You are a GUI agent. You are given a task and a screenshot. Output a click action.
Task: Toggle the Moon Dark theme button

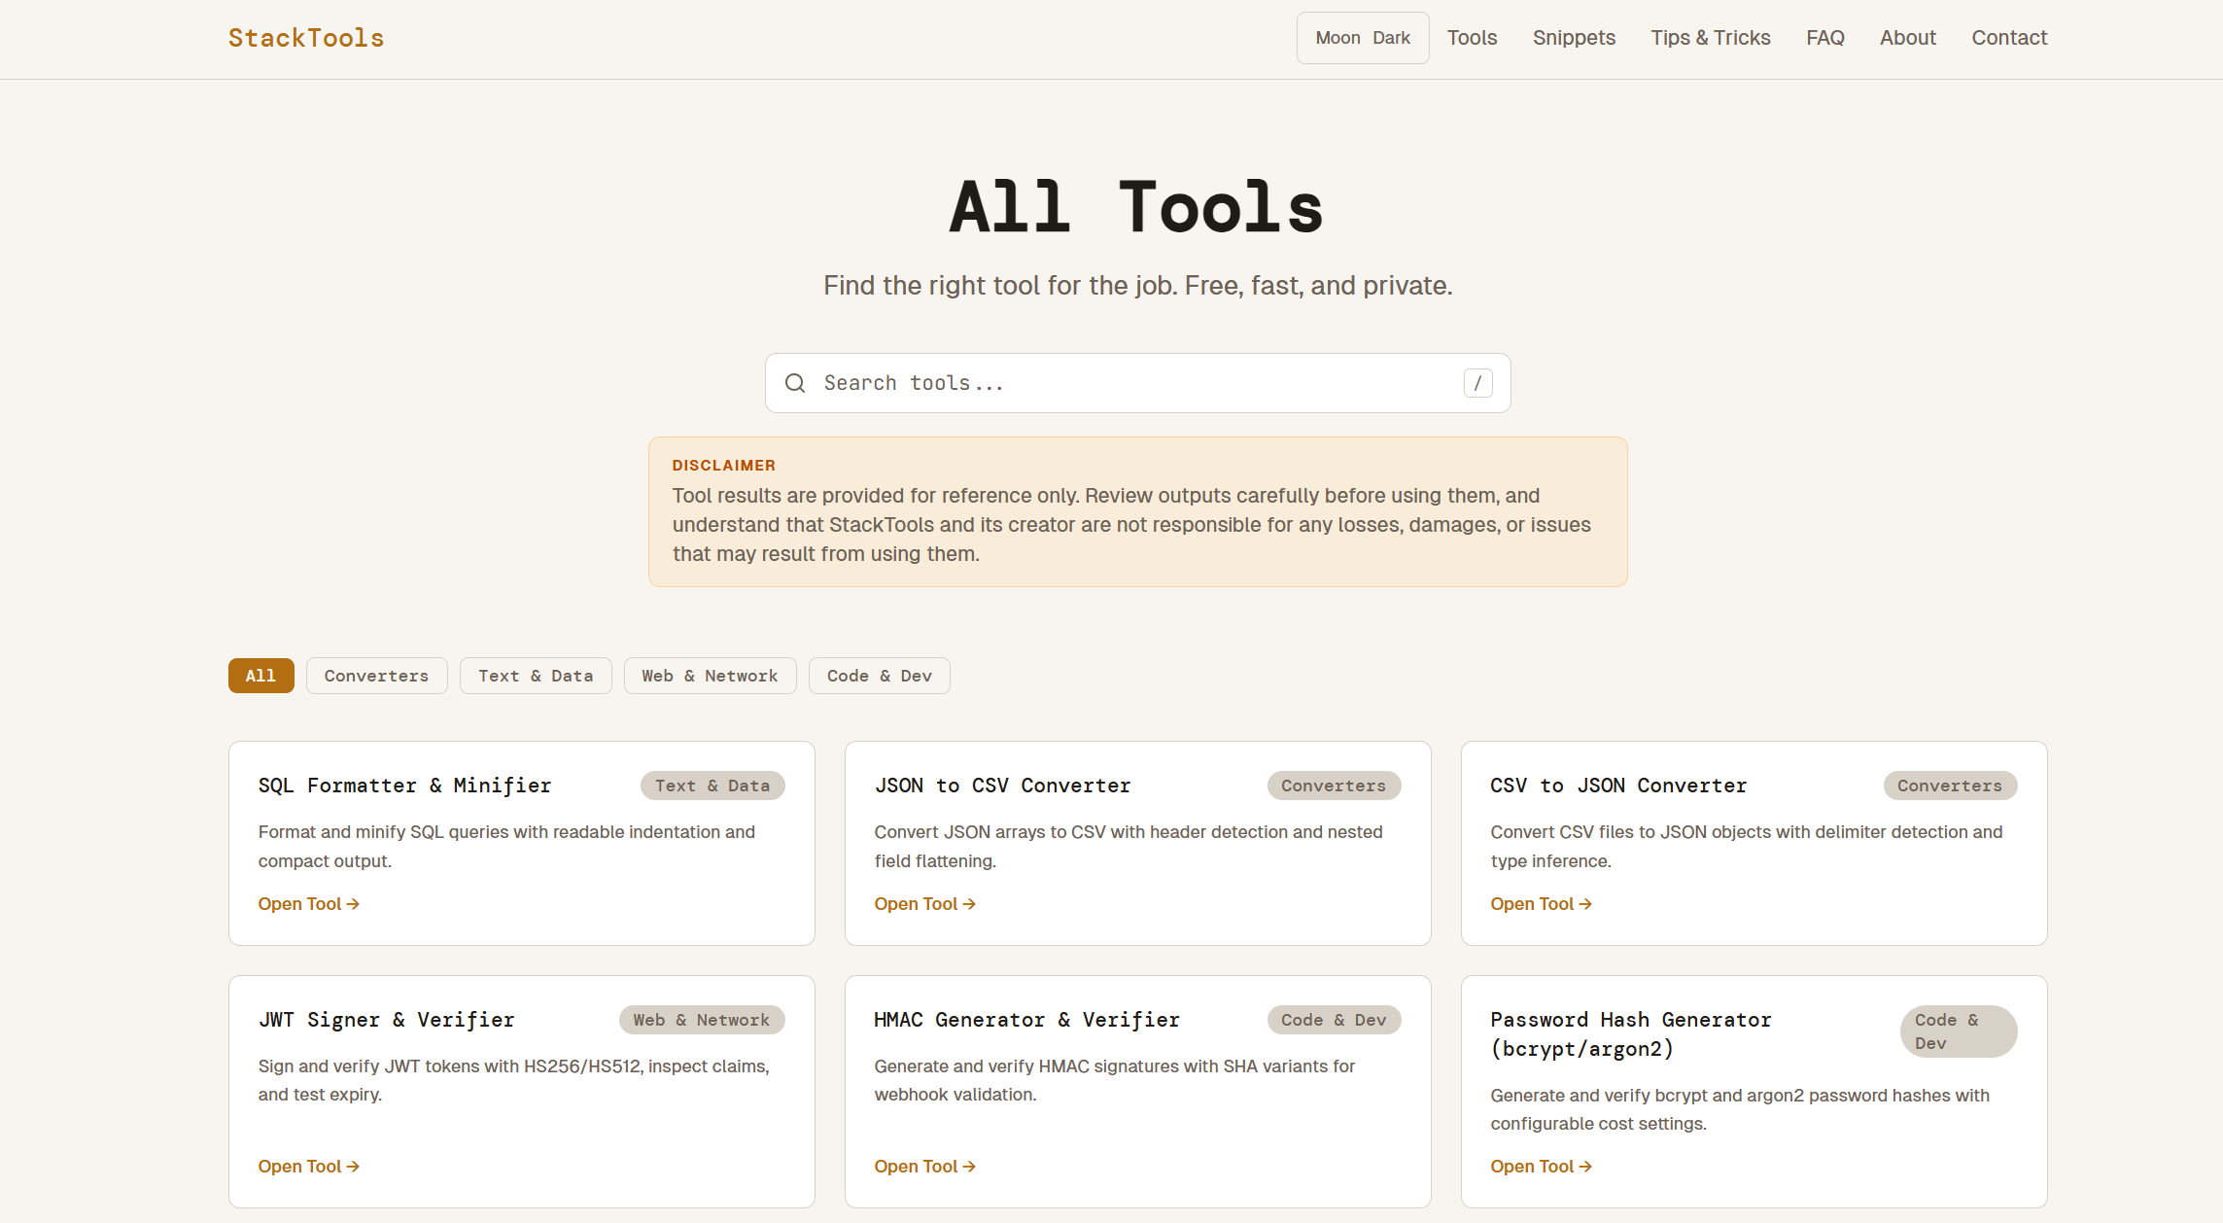pyautogui.click(x=1363, y=38)
